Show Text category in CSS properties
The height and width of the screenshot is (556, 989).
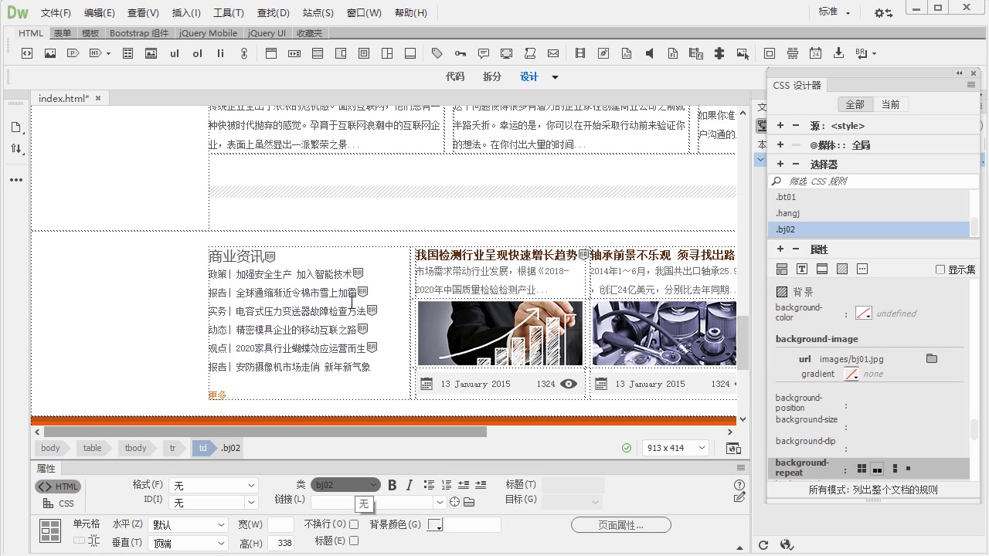802,270
